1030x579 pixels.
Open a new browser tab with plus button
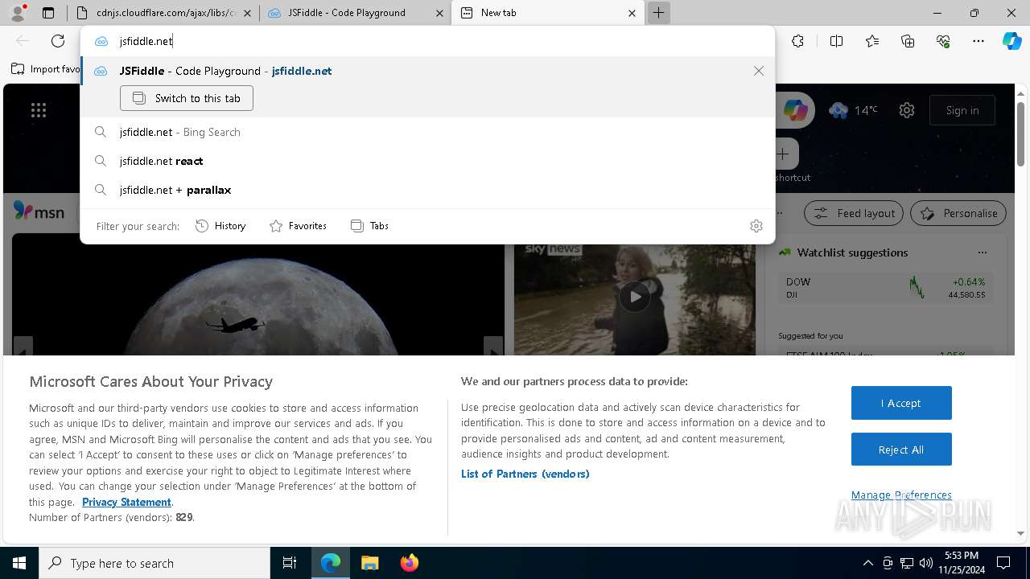click(x=658, y=13)
